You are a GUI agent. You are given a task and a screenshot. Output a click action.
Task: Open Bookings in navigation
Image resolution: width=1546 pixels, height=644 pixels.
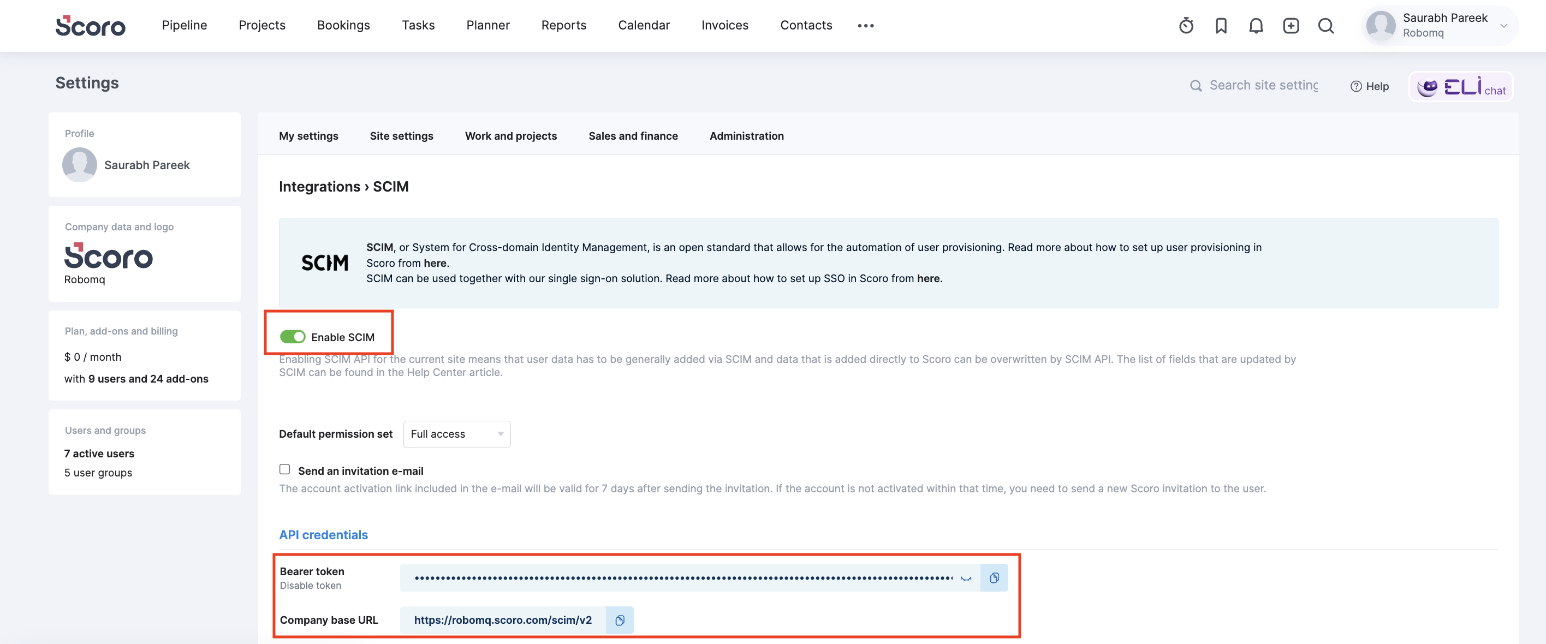pos(343,25)
